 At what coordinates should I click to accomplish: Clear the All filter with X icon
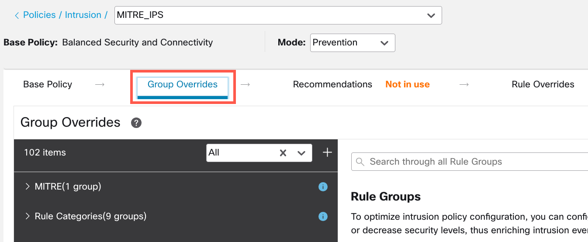pos(283,153)
